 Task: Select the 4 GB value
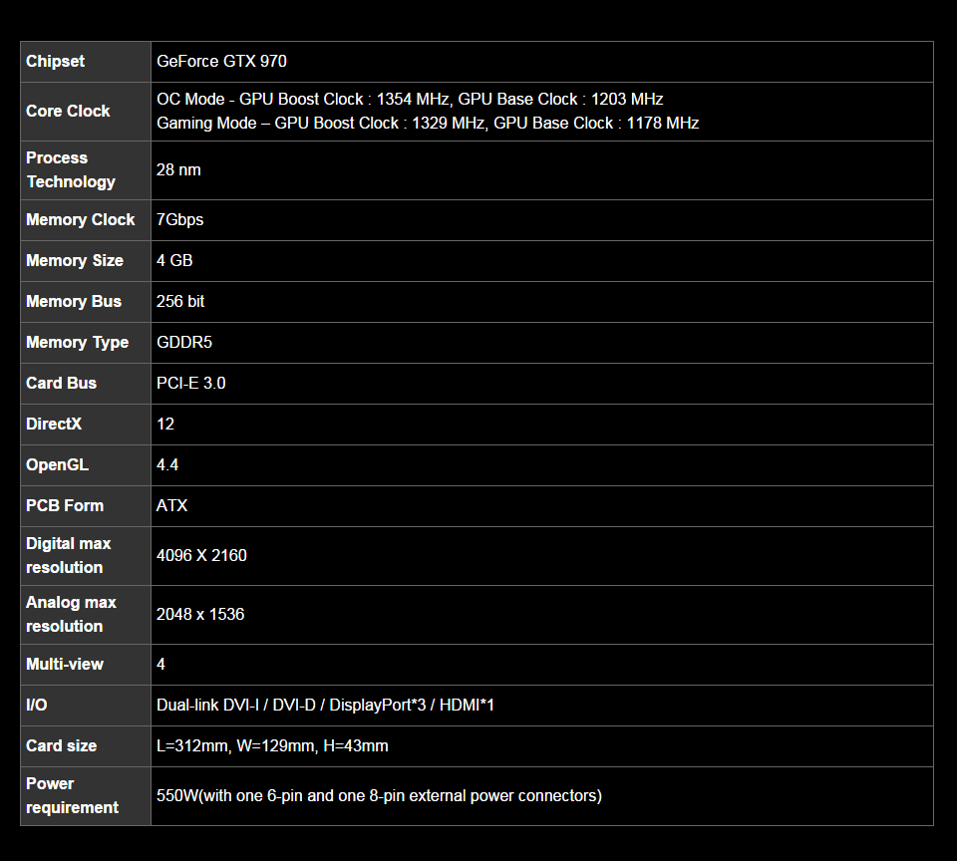click(174, 260)
